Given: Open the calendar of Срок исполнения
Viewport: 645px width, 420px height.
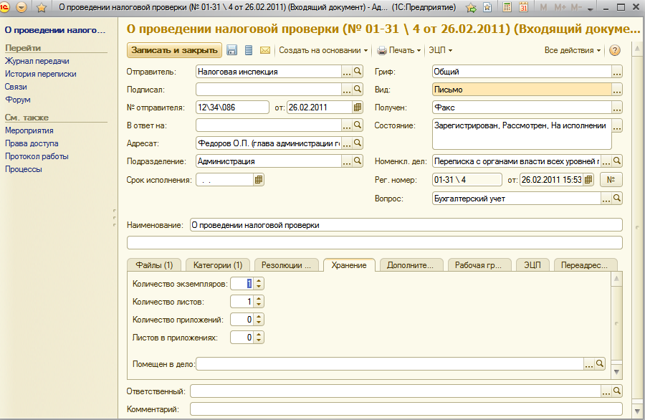Looking at the screenshot, I should pyautogui.click(x=258, y=180).
